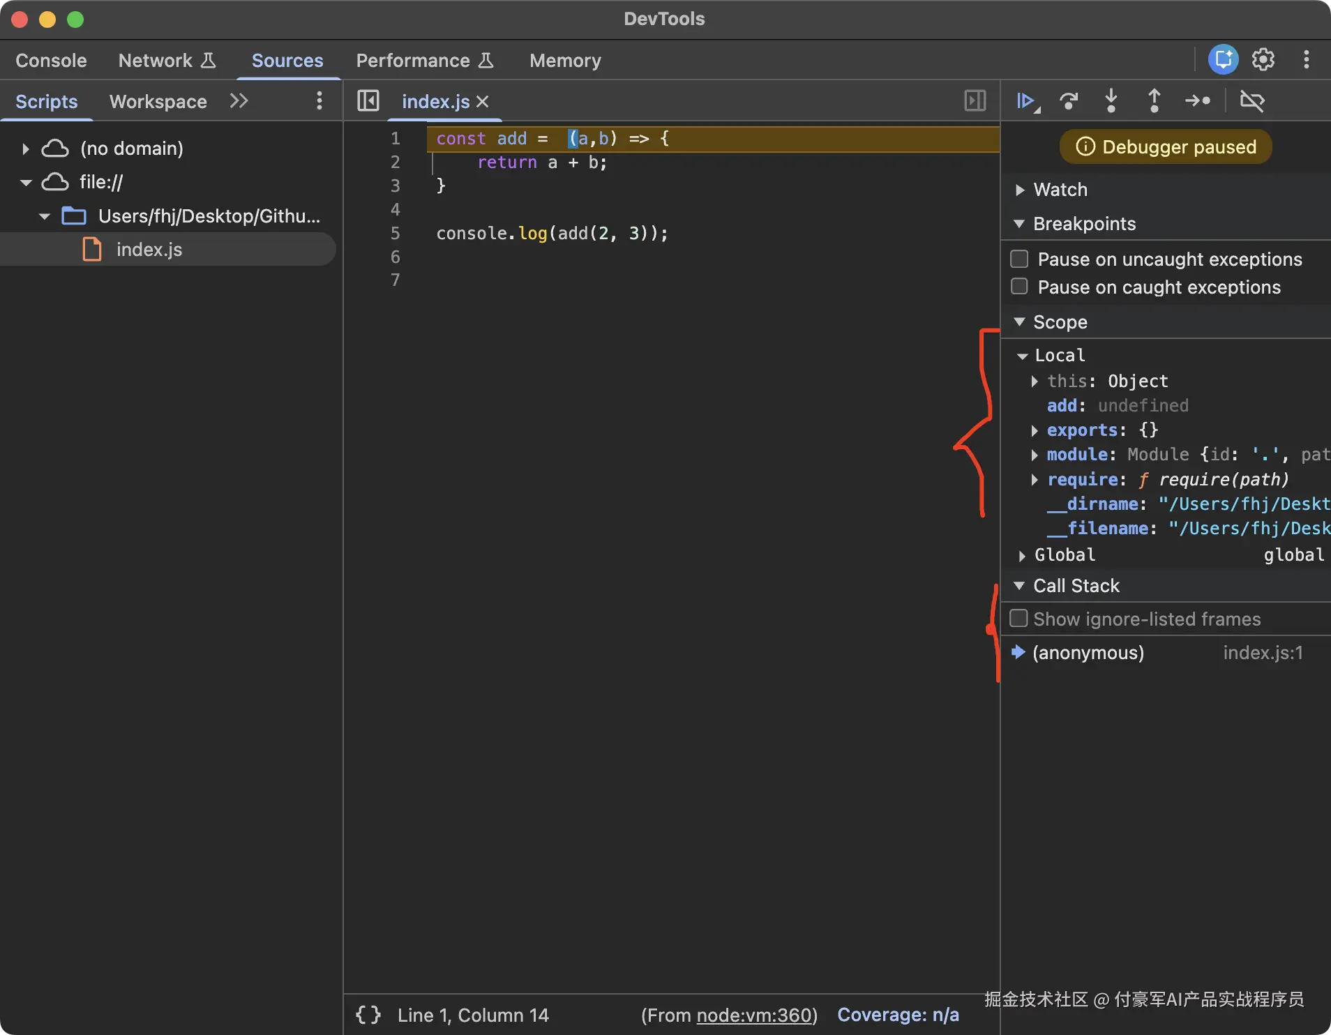Image resolution: width=1331 pixels, height=1035 pixels.
Task: Click the Coverage: n/a button
Action: click(x=898, y=1015)
